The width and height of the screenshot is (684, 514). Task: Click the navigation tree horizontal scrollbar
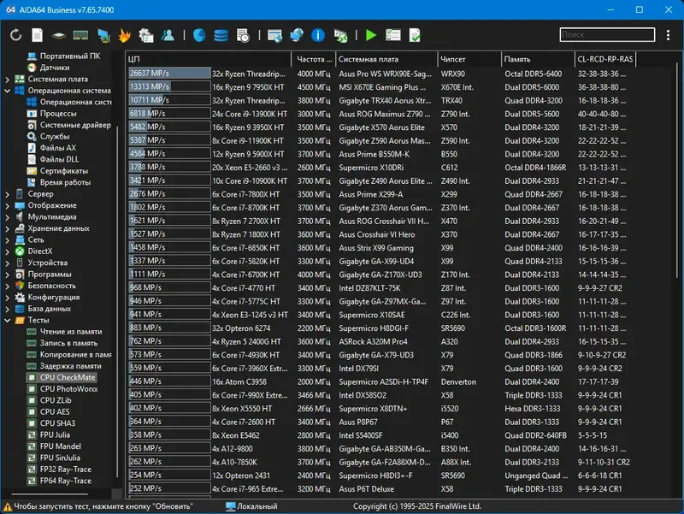[x=49, y=494]
